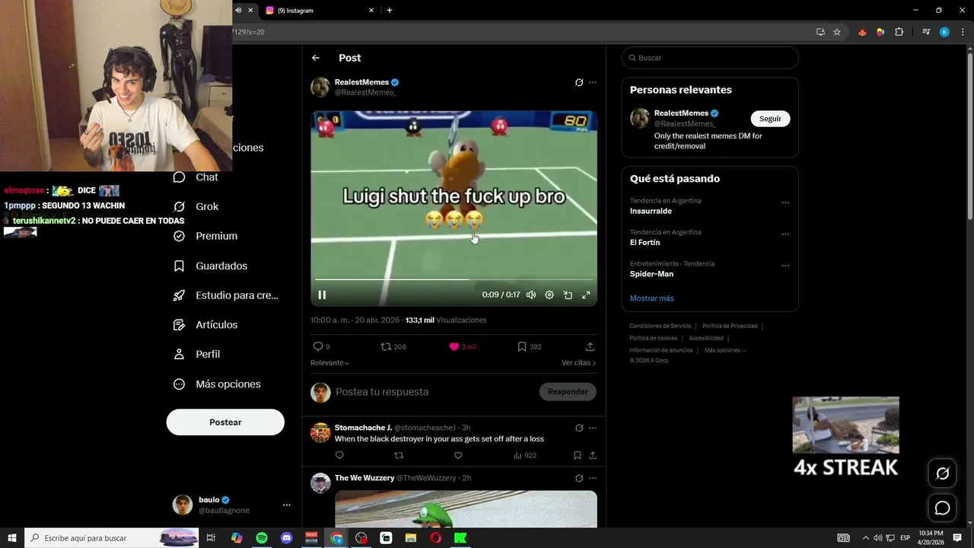Open options for El Fortín trend
This screenshot has width=974, height=548.
pyautogui.click(x=785, y=234)
